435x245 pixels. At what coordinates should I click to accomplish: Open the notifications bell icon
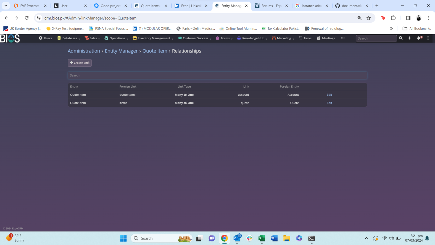[x=419, y=38]
